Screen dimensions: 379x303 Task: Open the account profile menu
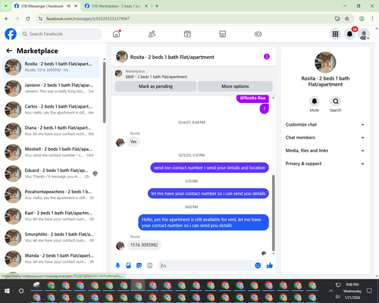(364, 34)
